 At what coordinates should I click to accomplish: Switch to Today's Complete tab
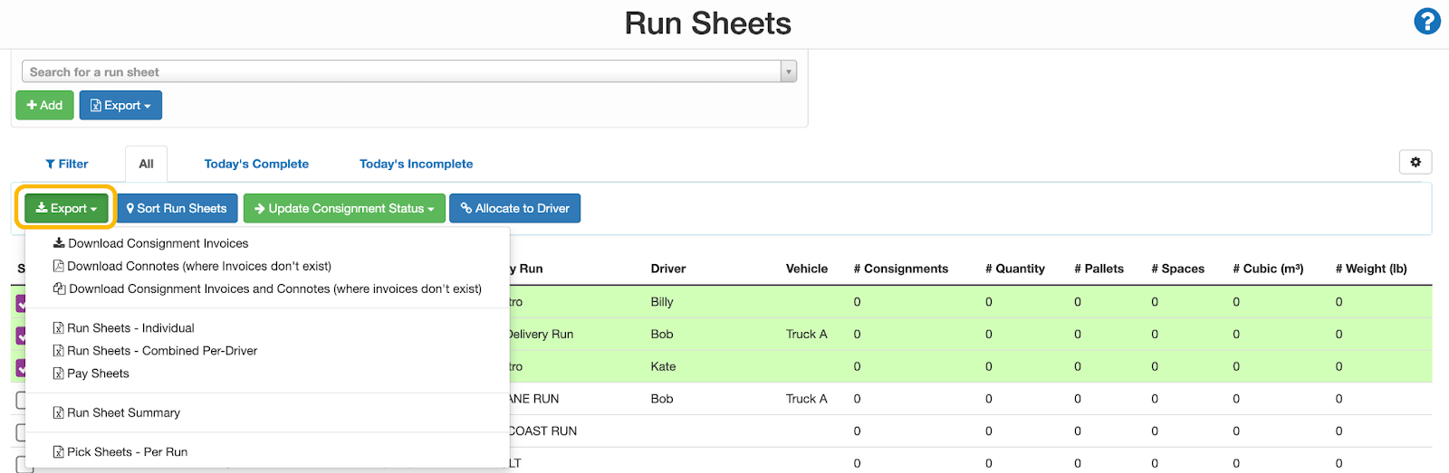tap(256, 164)
